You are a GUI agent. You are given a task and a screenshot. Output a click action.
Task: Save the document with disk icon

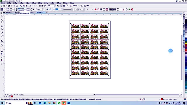pos(9,6)
